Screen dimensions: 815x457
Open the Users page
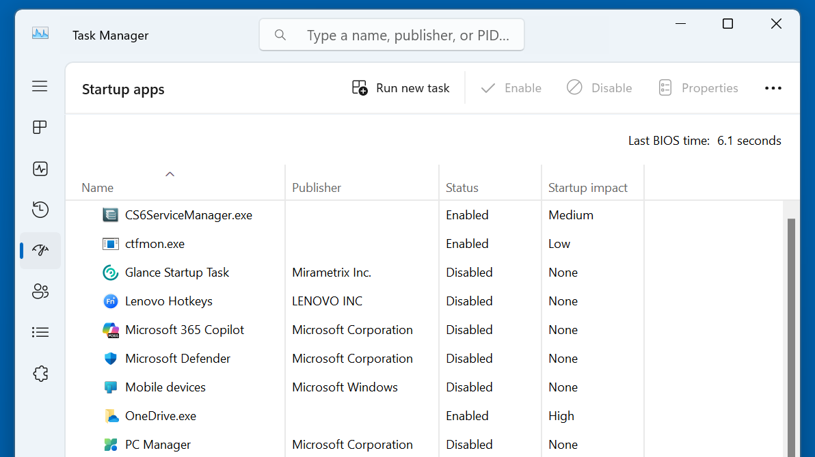click(x=40, y=291)
